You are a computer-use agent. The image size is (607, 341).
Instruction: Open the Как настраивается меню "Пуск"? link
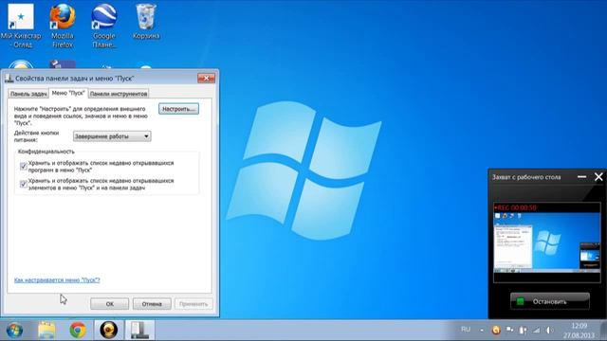point(57,280)
